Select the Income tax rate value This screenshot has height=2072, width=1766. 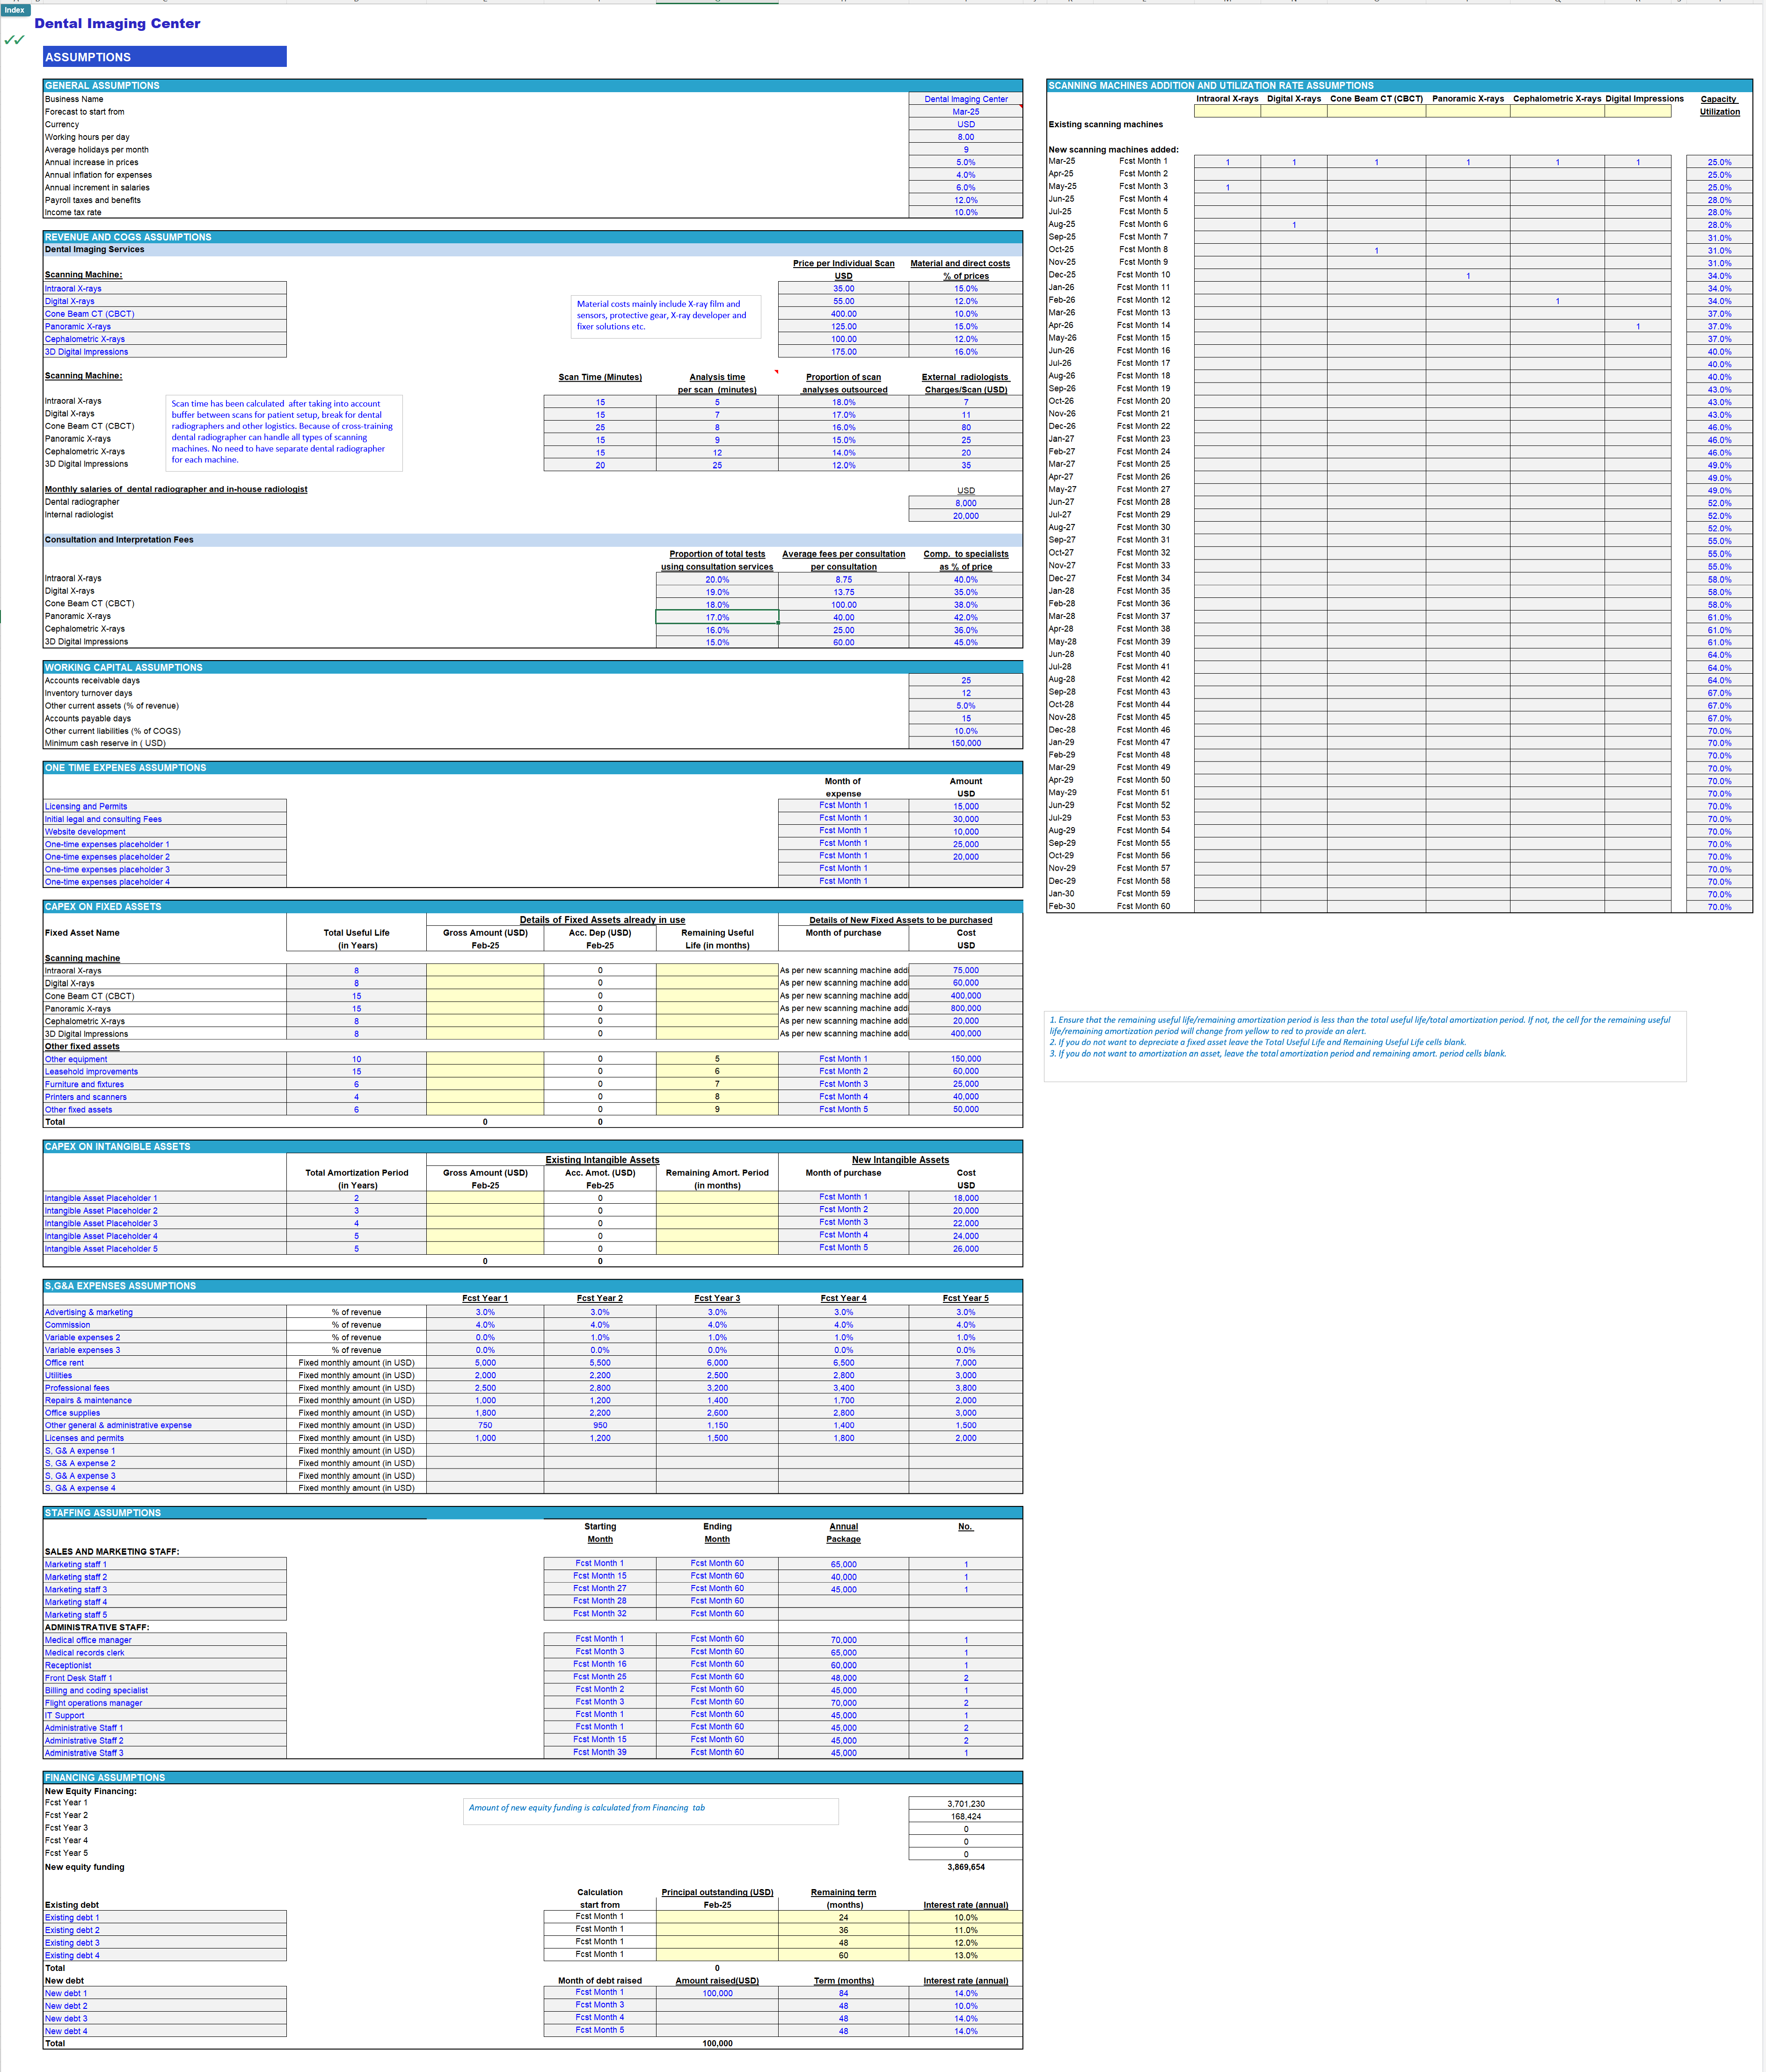click(x=965, y=212)
